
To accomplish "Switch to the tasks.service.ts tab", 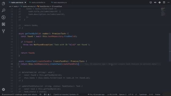I will [17, 2].
